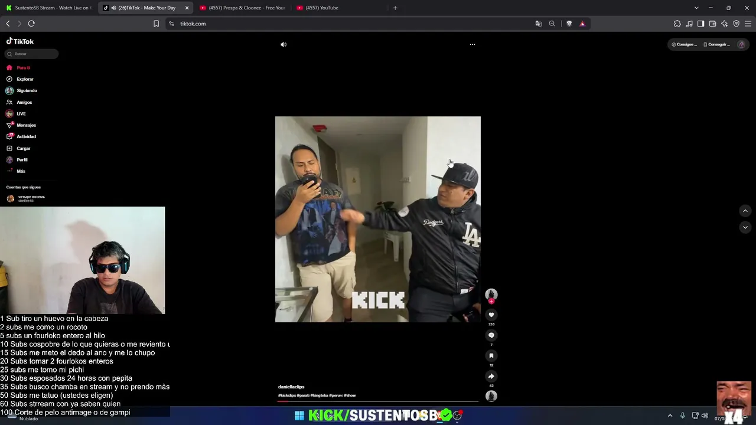Open the video comments
This screenshot has height=425, width=756.
pos(491,335)
